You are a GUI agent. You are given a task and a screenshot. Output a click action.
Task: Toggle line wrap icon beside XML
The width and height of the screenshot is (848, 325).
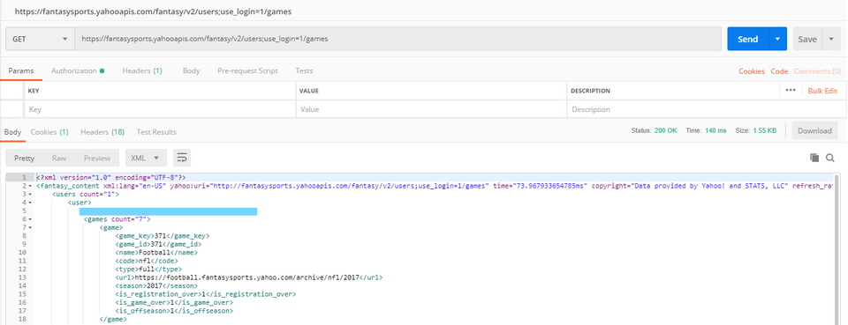182,158
